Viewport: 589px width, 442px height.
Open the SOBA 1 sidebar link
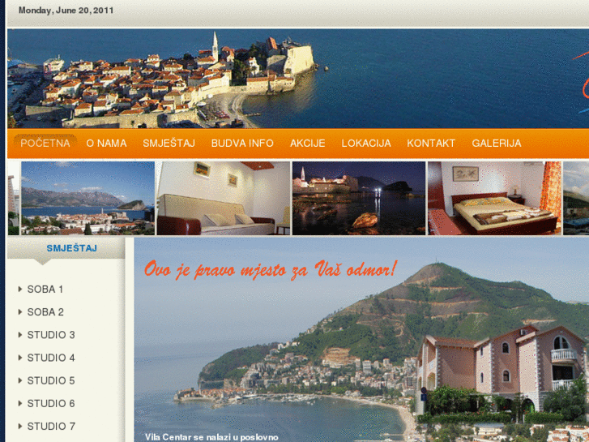click(x=45, y=289)
